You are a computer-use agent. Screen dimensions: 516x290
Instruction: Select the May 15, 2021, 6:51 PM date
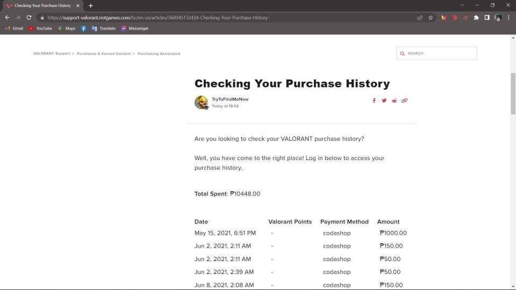[x=225, y=233]
